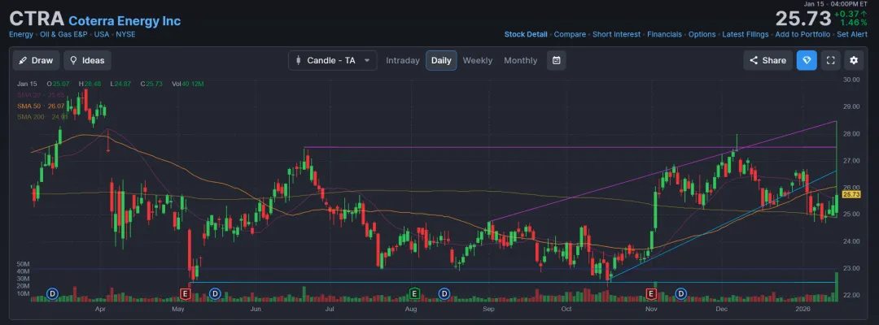This screenshot has height=325, width=879.
Task: Switch to the Weekly timeframe
Action: pos(478,60)
